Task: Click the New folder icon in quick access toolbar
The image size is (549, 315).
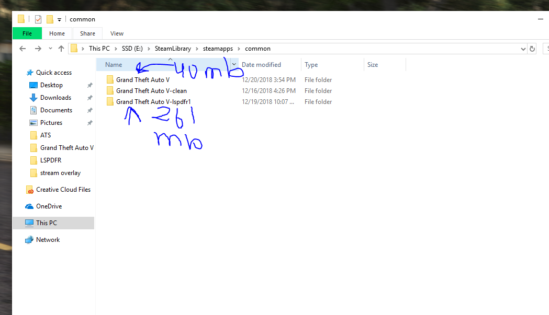Action: click(x=50, y=19)
